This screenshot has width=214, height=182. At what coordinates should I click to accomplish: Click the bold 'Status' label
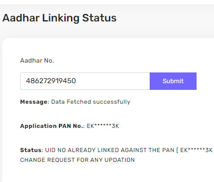[x=31, y=150]
